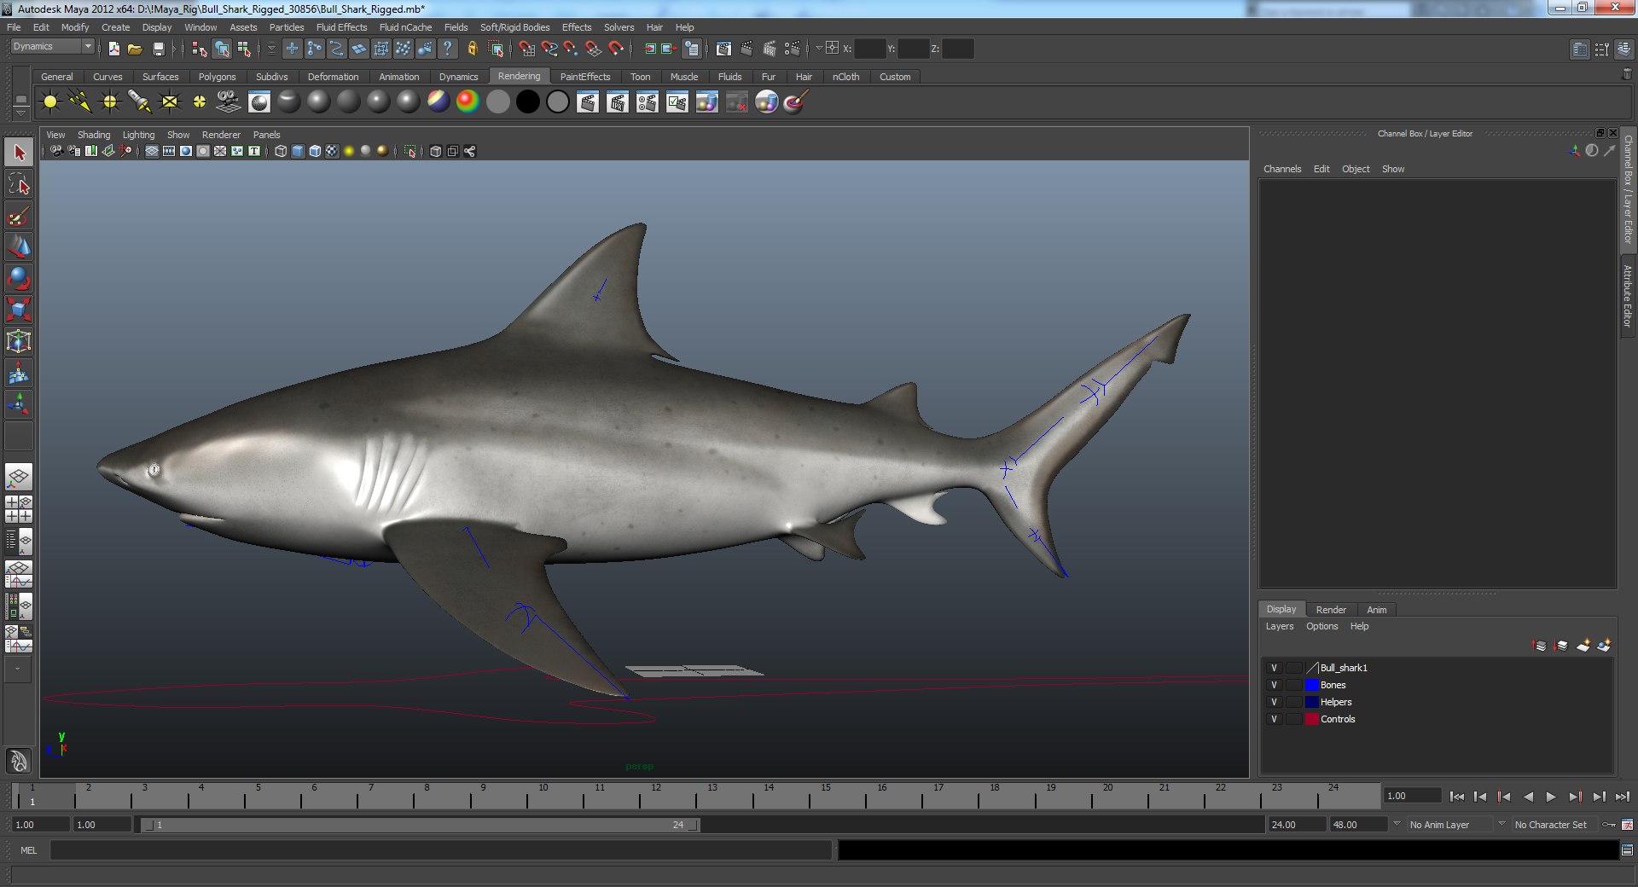This screenshot has width=1638, height=887.
Task: Toggle visibility of Helpers layer
Action: [1274, 702]
